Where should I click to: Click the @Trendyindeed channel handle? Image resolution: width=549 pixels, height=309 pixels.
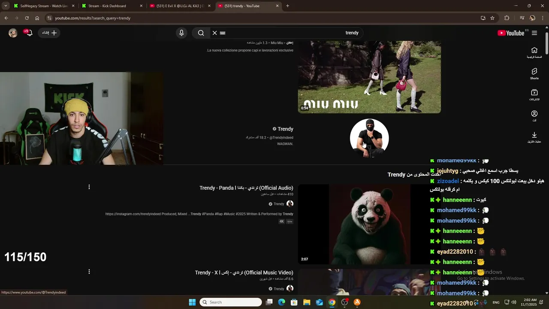click(x=281, y=138)
